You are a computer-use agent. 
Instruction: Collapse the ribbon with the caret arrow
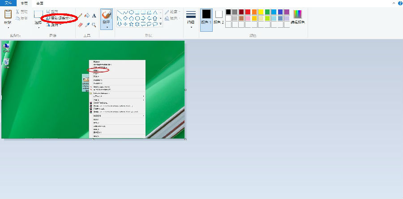(394, 3)
